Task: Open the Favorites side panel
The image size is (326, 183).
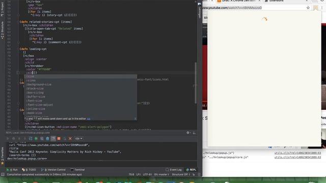Action: click(2, 156)
